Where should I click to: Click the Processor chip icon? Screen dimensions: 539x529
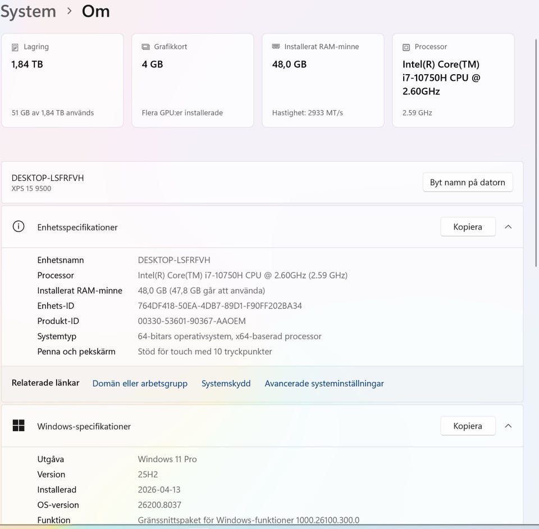tap(406, 47)
